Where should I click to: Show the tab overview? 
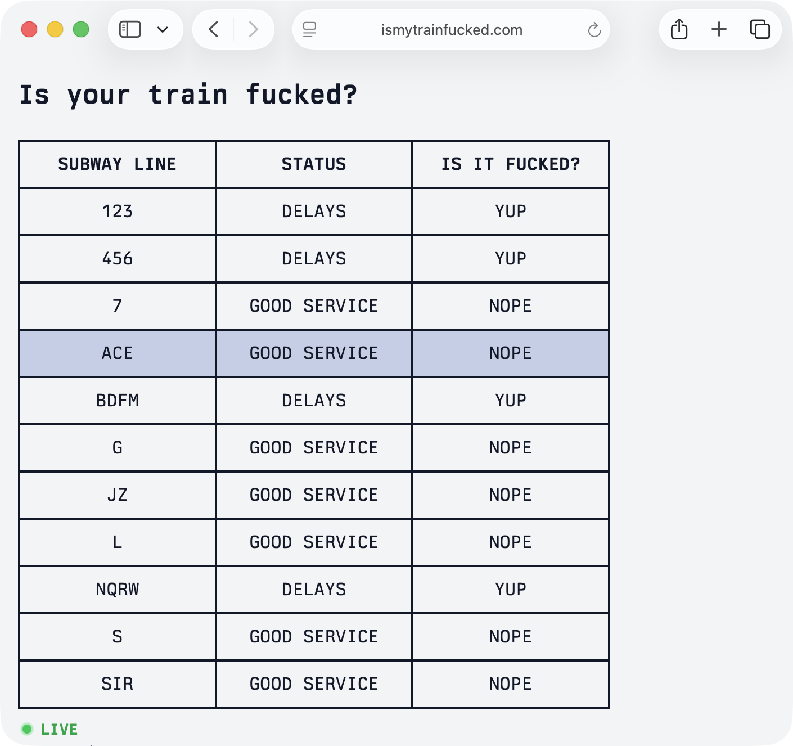coord(759,29)
